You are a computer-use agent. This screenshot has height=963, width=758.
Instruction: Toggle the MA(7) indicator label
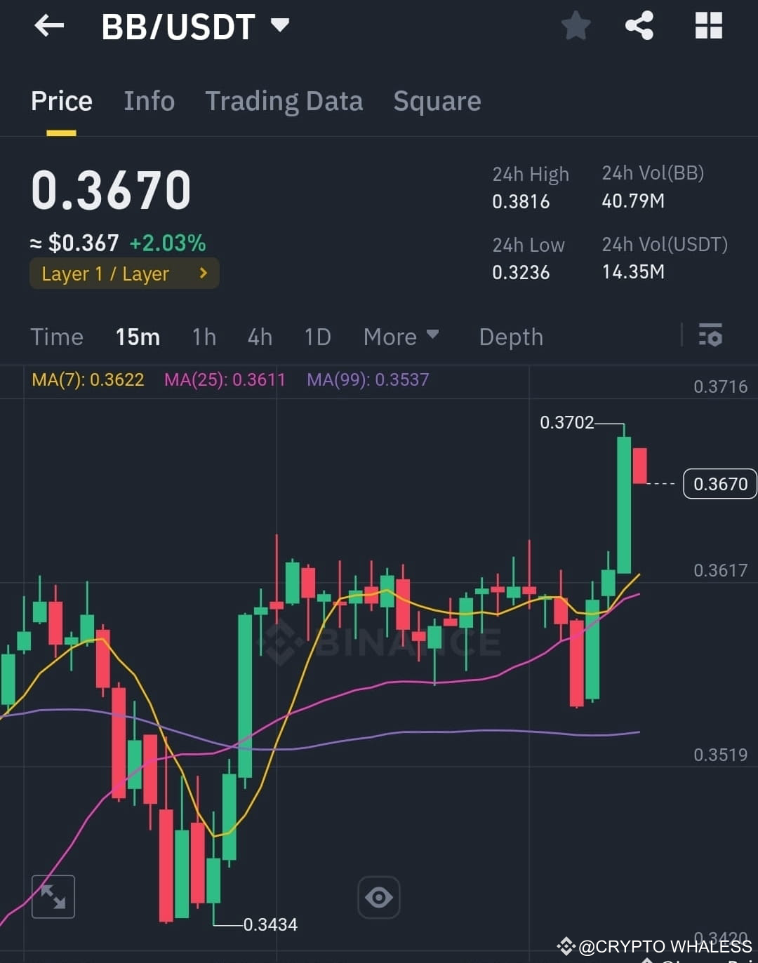click(88, 379)
